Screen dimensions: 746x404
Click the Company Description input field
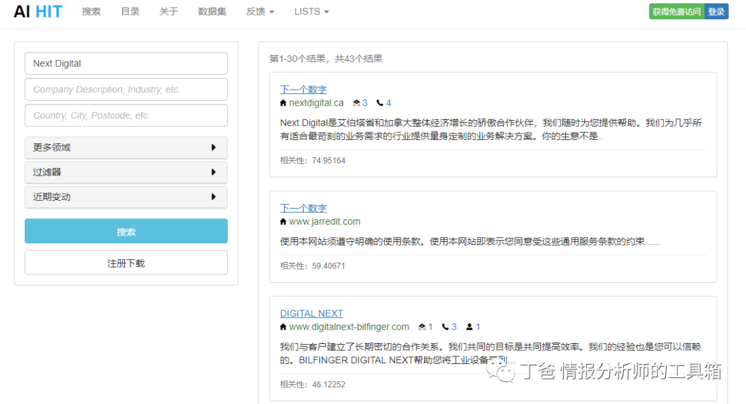click(126, 89)
